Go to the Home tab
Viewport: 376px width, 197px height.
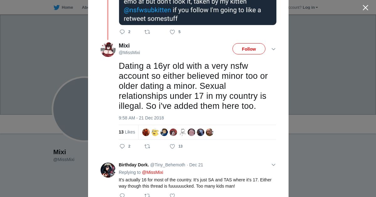pyautogui.click(x=67, y=8)
